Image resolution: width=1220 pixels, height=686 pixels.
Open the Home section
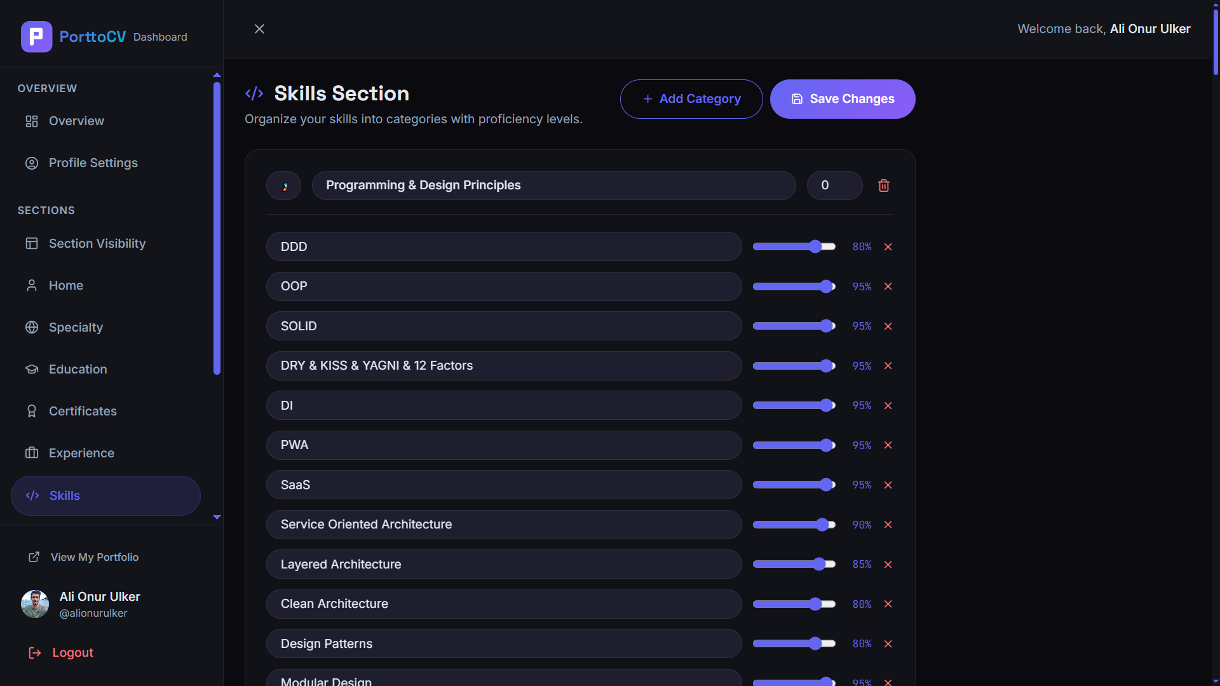click(x=105, y=285)
